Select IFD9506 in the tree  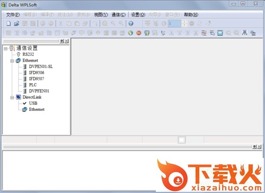point(37,73)
